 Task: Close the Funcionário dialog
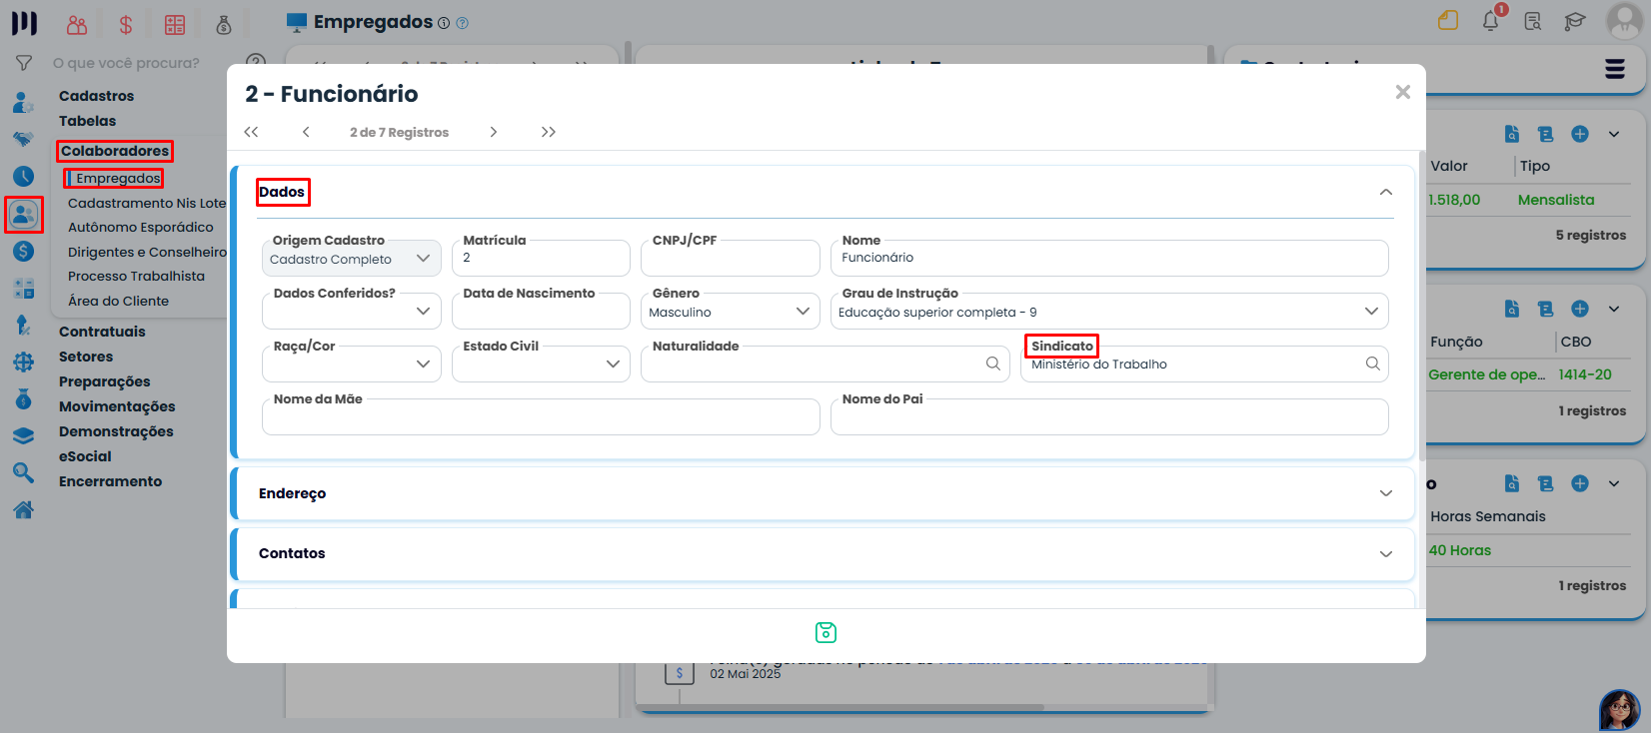1402,92
